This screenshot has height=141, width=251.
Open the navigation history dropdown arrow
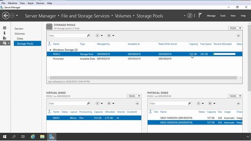coord(17,16)
